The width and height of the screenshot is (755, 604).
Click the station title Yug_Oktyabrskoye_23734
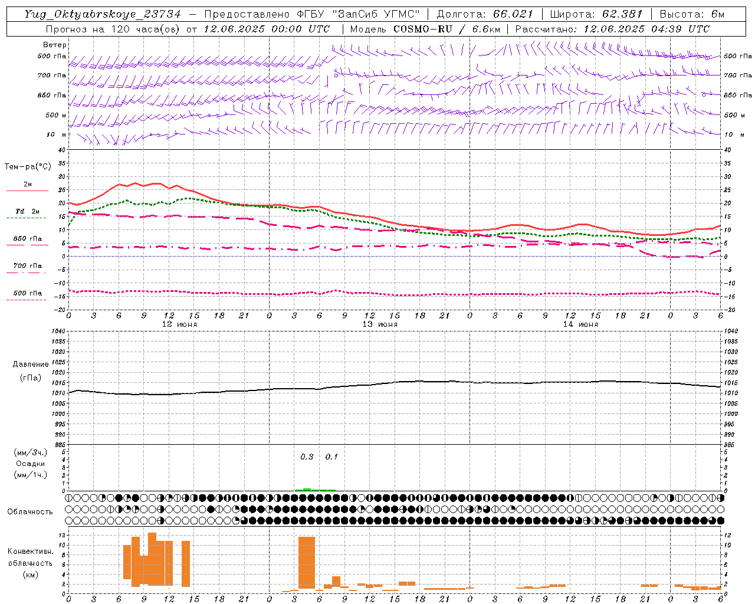click(103, 14)
